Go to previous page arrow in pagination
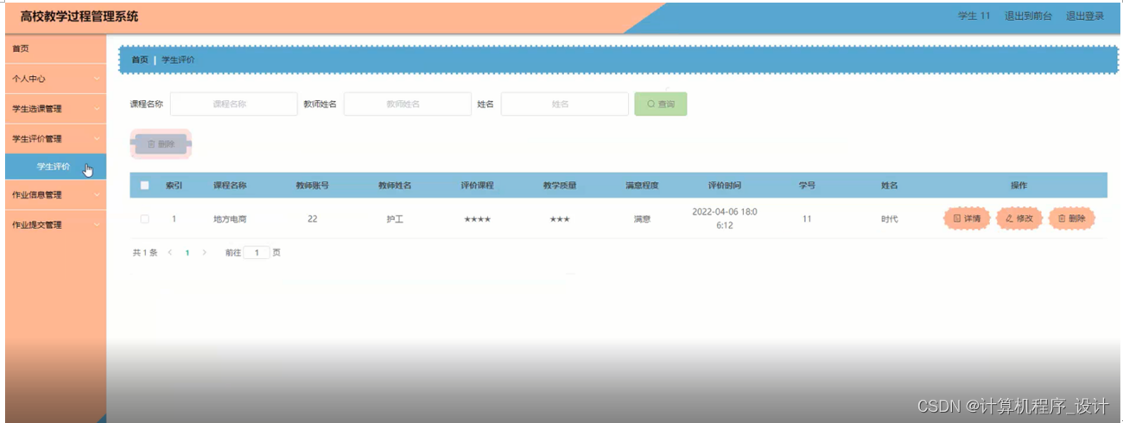 170,253
